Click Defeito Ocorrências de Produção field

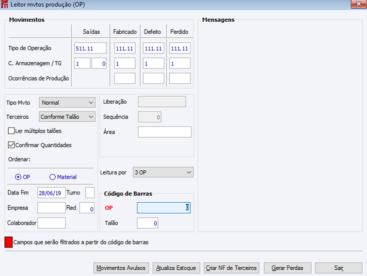(x=153, y=78)
